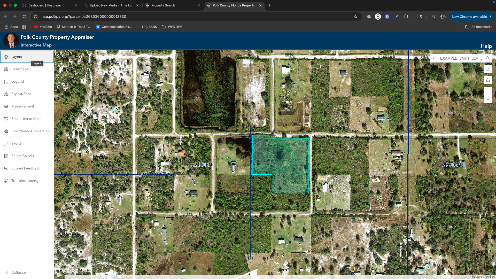Open search source dropdown arrow
The height and width of the screenshot is (279, 496).
point(434,58)
